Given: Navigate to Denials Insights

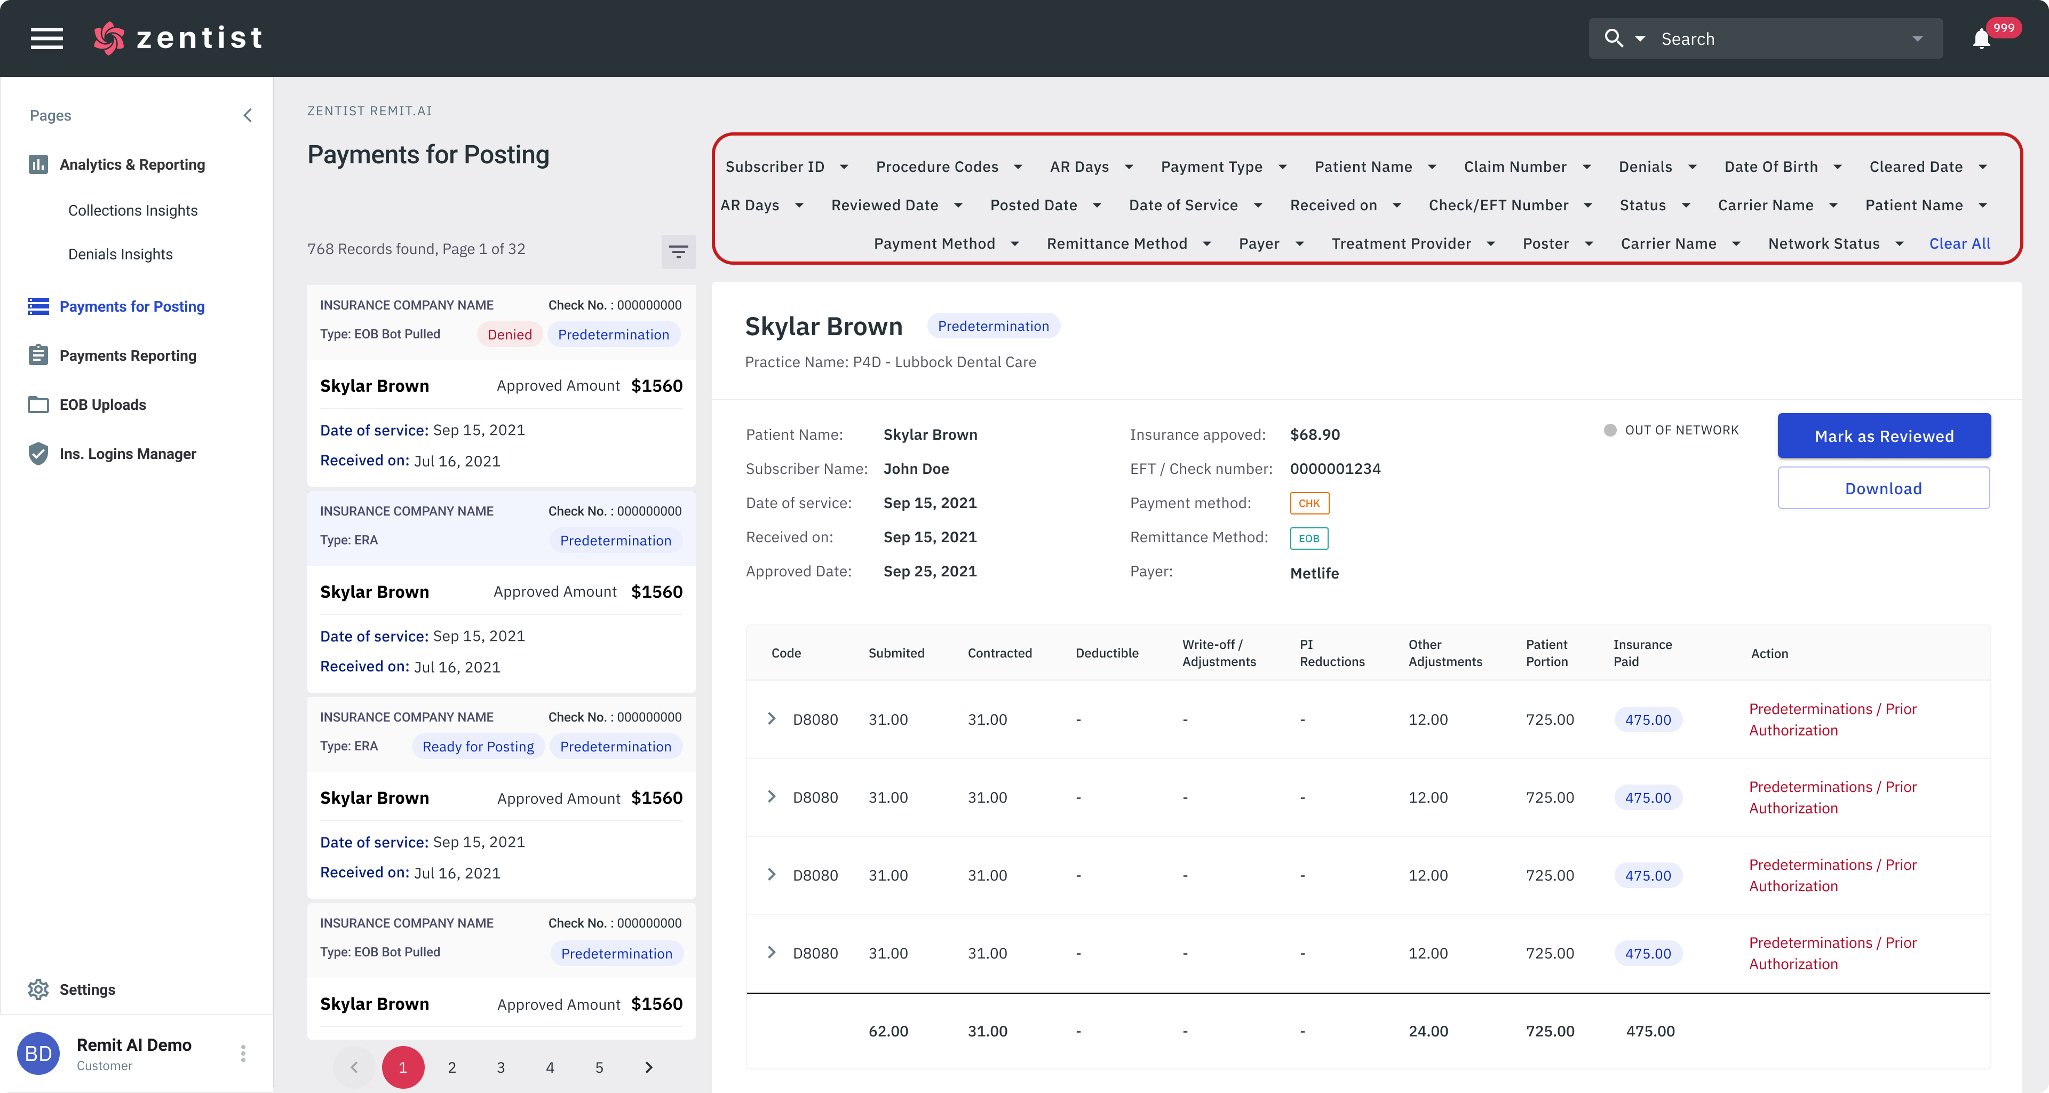Looking at the screenshot, I should tap(120, 254).
